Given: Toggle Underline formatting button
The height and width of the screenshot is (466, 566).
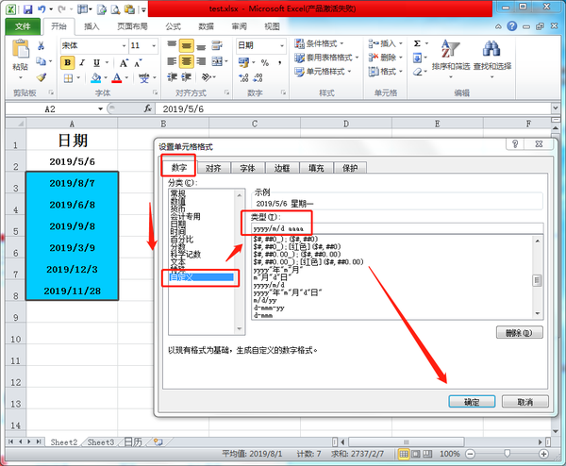Looking at the screenshot, I should coord(96,63).
